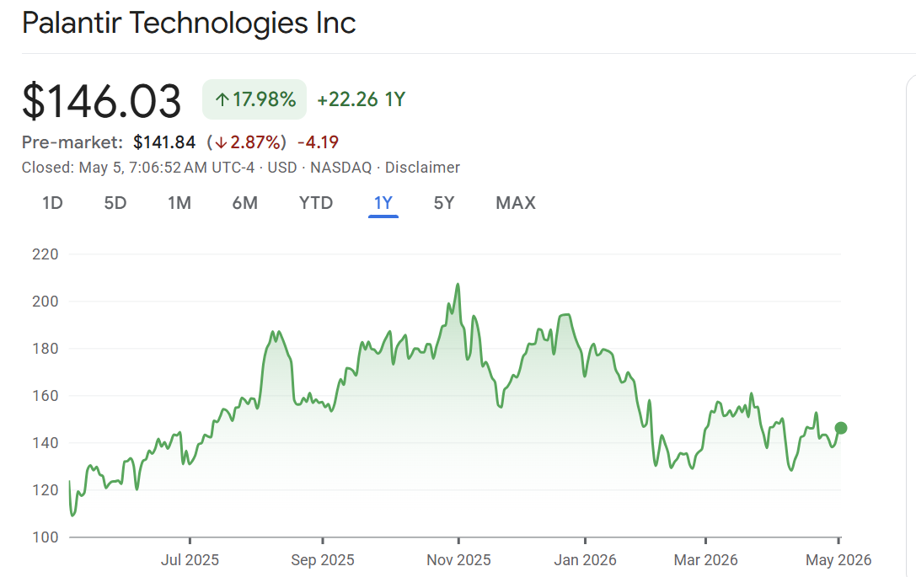Select the 5D time range tab
Screen dimensions: 916x577
pos(115,203)
